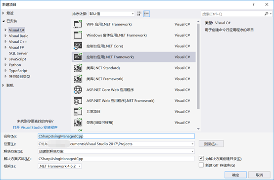Screen dimensions: 274x180
Task: Select SQL Server in the tree
Action: pos(18,53)
